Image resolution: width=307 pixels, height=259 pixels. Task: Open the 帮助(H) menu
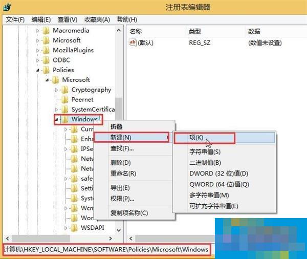[x=127, y=19]
